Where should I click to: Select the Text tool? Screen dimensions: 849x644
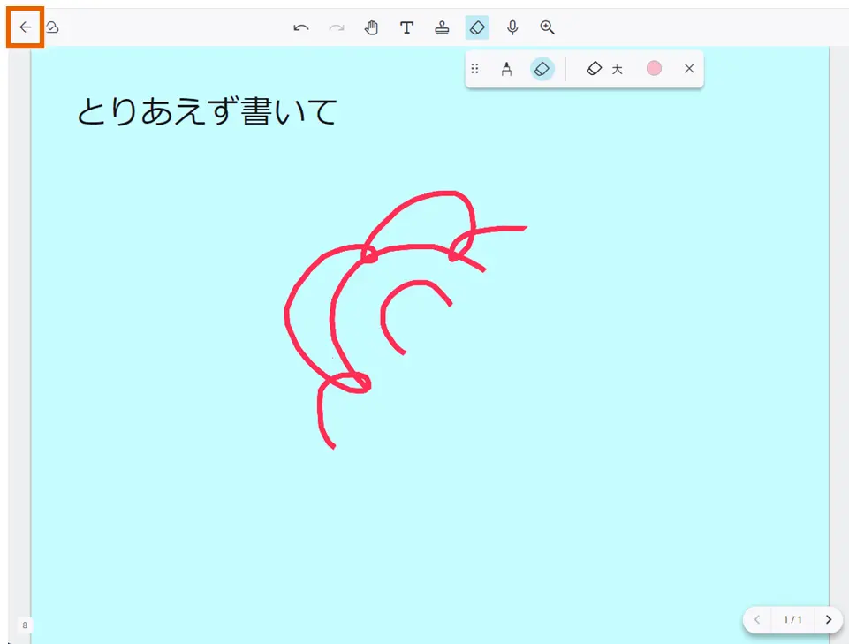pos(406,27)
